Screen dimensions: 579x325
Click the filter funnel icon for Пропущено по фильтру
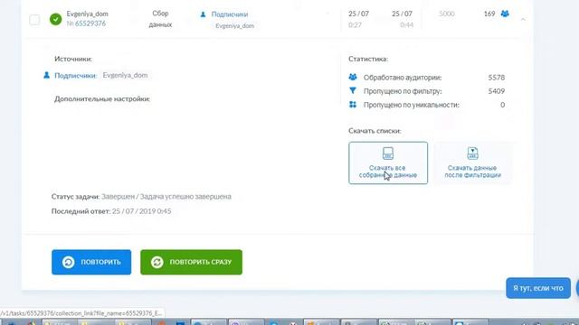point(353,90)
